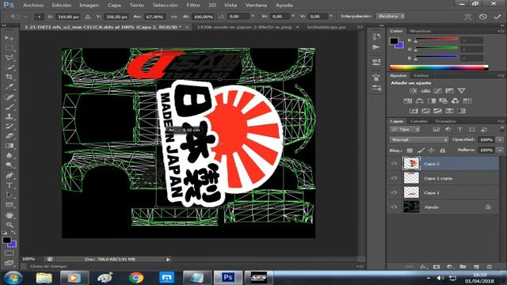507x285 pixels.
Task: Switch to the Trazados tab
Action: click(445, 121)
